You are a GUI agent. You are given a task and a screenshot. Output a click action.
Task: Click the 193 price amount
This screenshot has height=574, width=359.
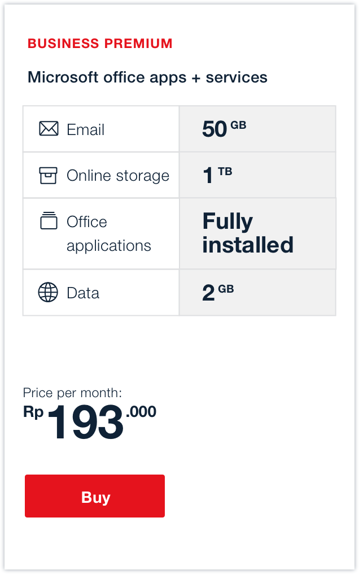click(x=85, y=423)
